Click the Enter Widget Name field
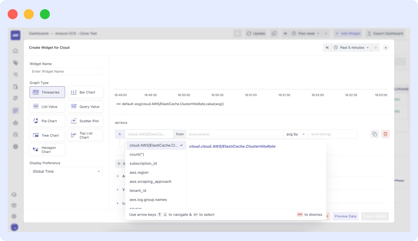The width and height of the screenshot is (418, 241). coord(66,71)
